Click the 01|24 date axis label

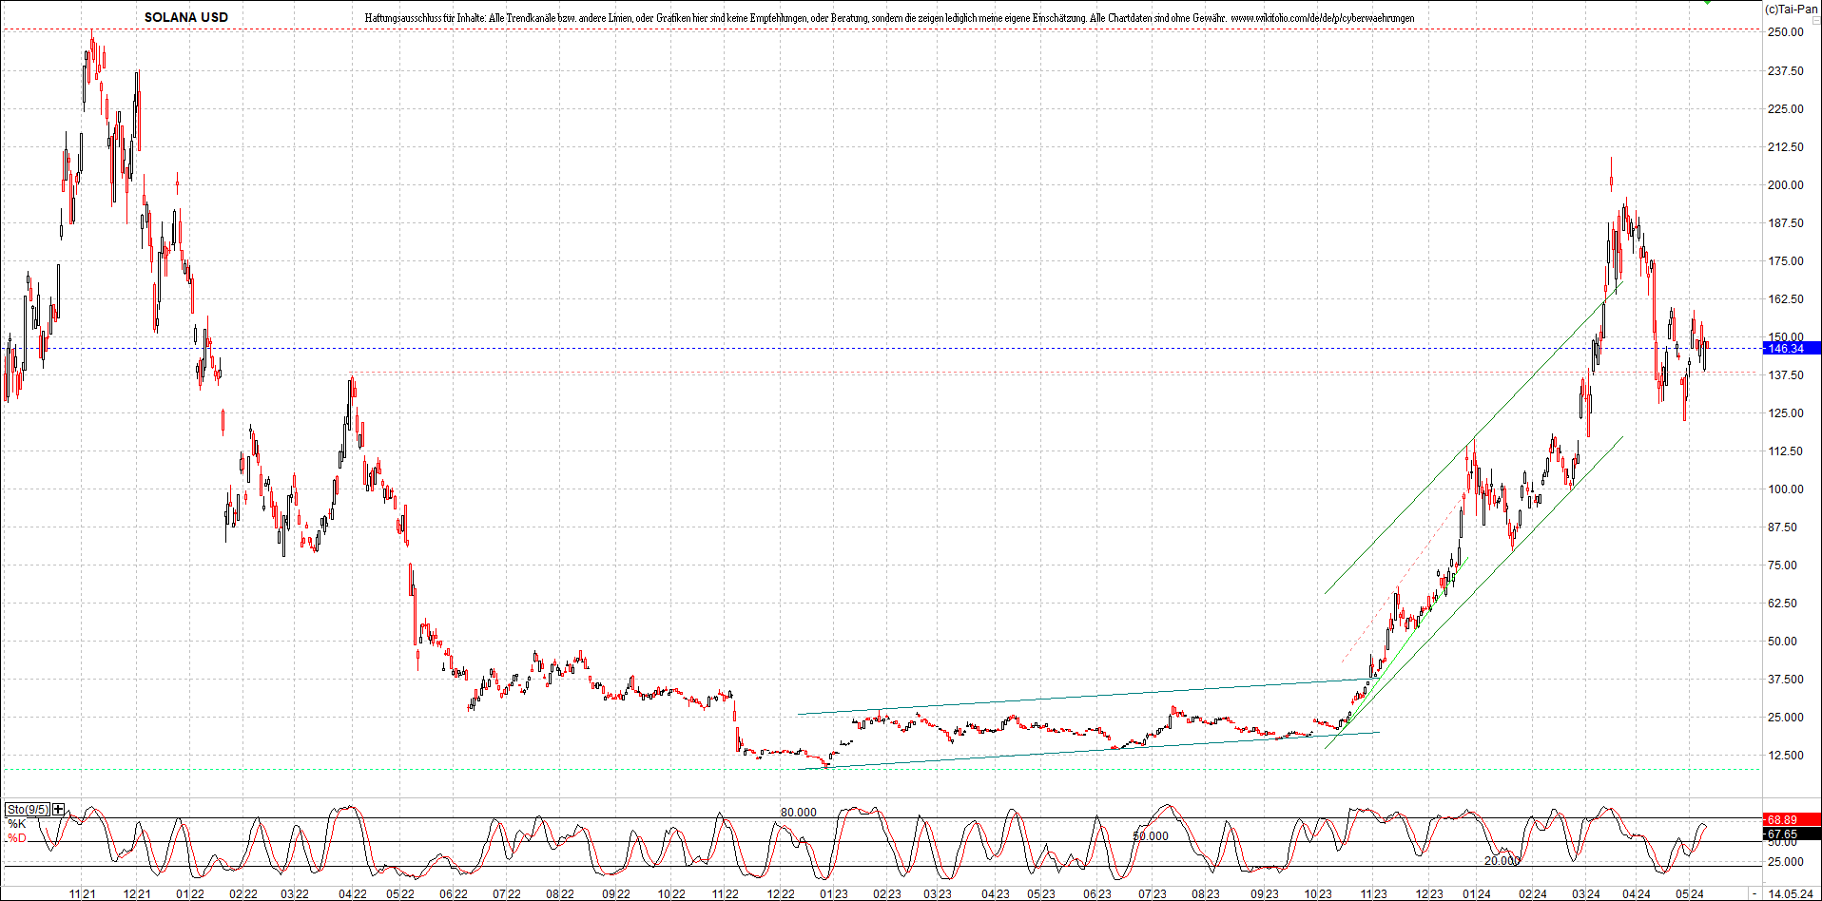(1477, 894)
